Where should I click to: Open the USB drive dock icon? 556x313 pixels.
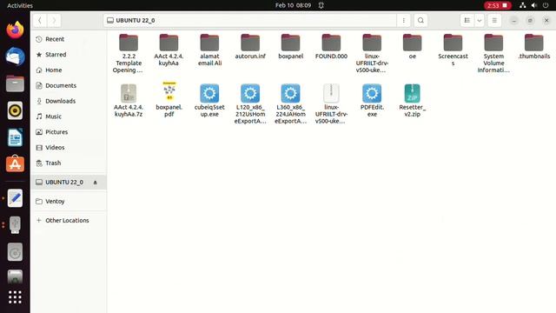coord(15,225)
